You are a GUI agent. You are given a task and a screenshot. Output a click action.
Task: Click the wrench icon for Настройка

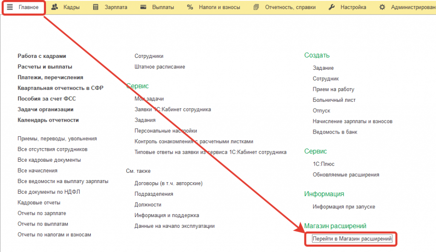[331, 7]
